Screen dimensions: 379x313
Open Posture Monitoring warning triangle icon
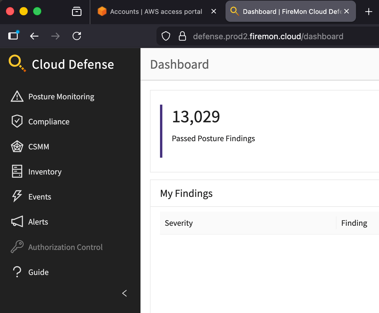point(17,97)
